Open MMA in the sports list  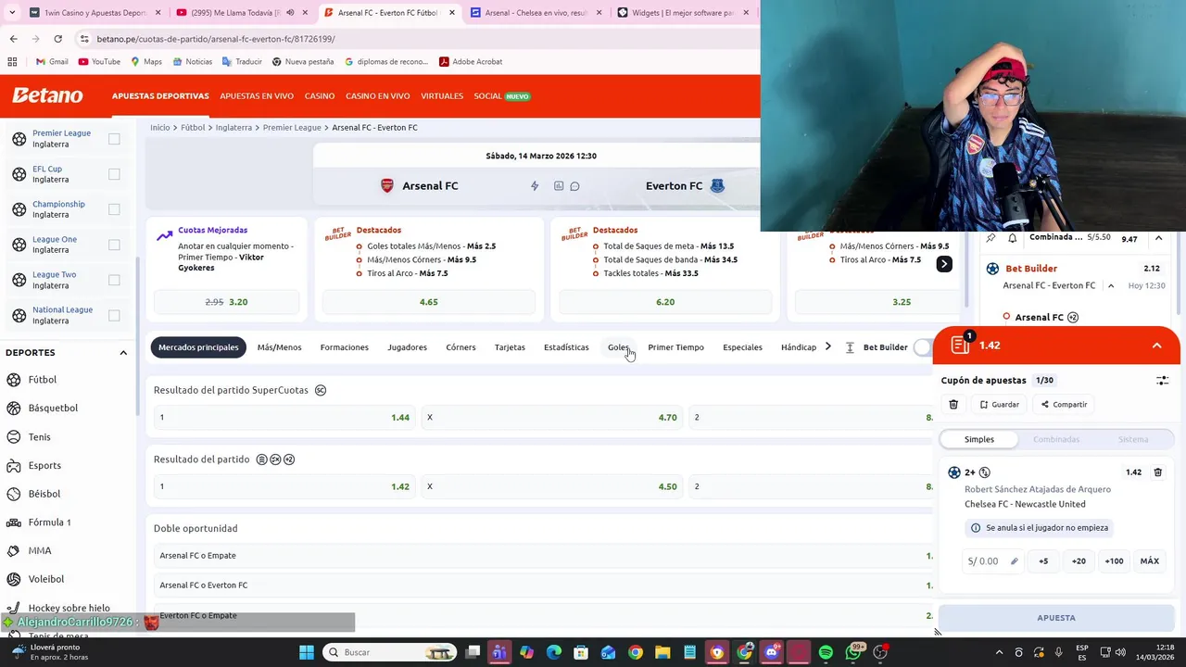(x=39, y=550)
